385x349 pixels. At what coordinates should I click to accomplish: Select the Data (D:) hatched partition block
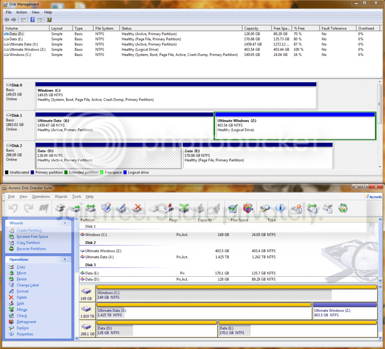[x=109, y=156]
